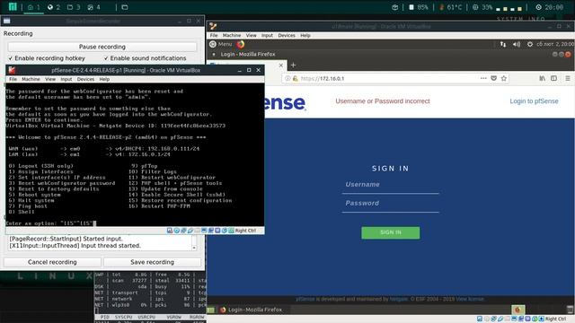
Task: Click the View license link in footer
Action: [470, 299]
